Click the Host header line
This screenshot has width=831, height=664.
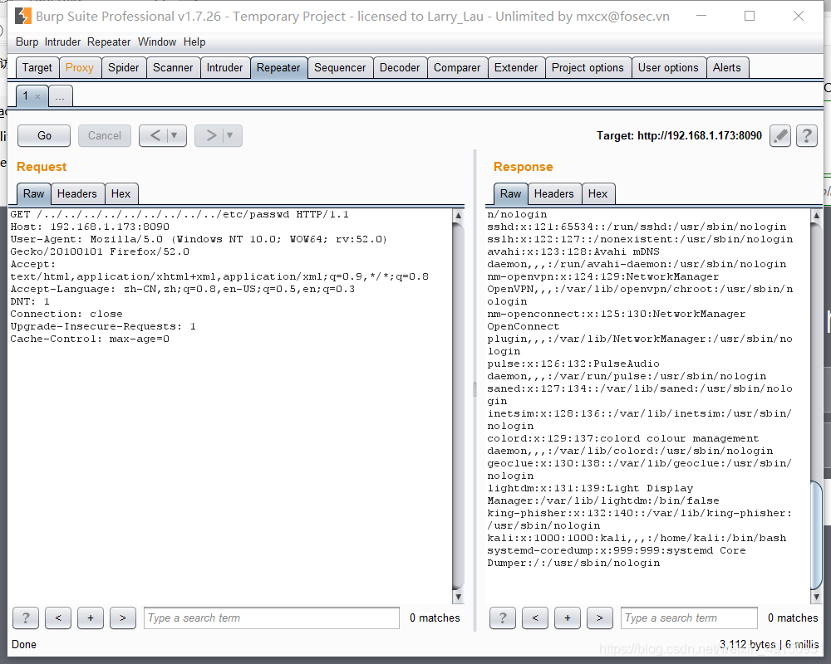[90, 227]
